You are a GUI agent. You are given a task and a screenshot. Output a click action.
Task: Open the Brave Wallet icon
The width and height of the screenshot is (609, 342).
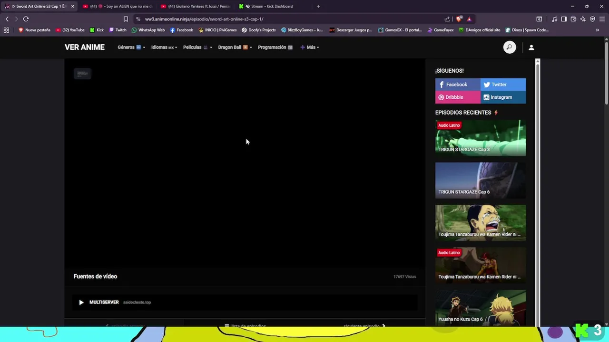[x=573, y=19]
